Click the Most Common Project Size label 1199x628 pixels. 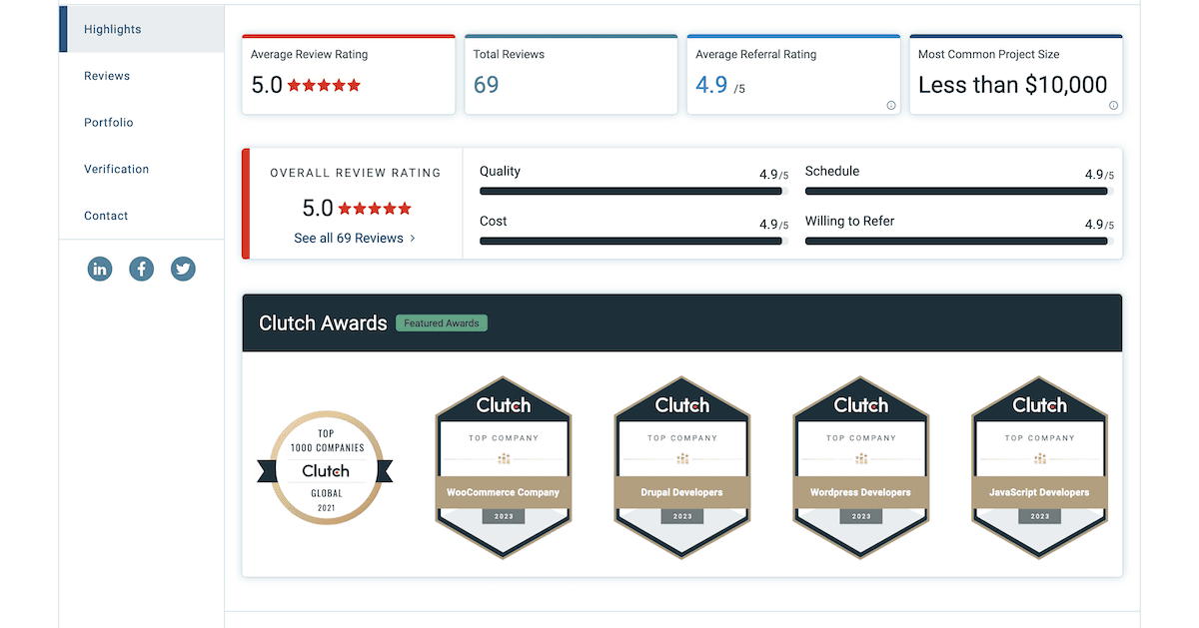[x=989, y=54]
